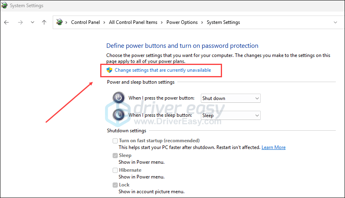The image size is (345, 198).
Task: Toggle the Lock checkbox
Action: coord(115,185)
